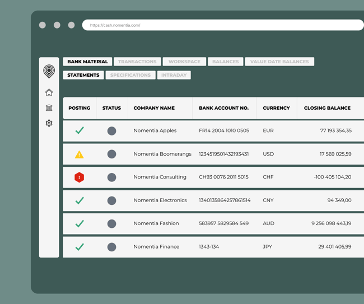364x304 pixels.
Task: Click the browser address bar with cash.nomentia.com
Action: point(223,25)
